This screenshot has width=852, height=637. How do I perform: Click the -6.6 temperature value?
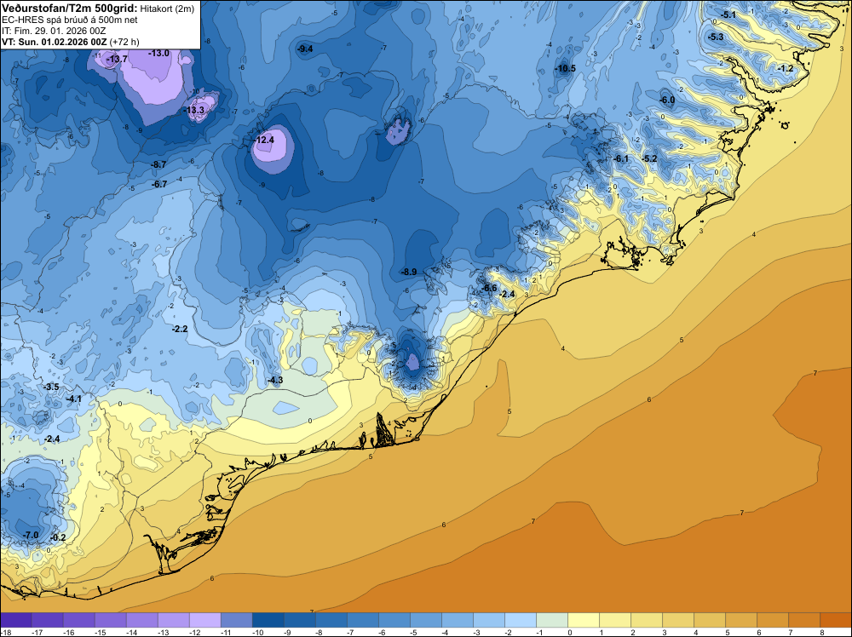tap(490, 289)
